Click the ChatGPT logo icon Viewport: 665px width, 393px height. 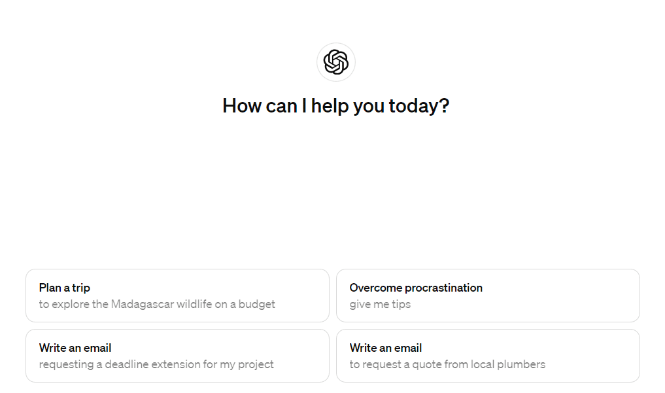click(x=335, y=62)
